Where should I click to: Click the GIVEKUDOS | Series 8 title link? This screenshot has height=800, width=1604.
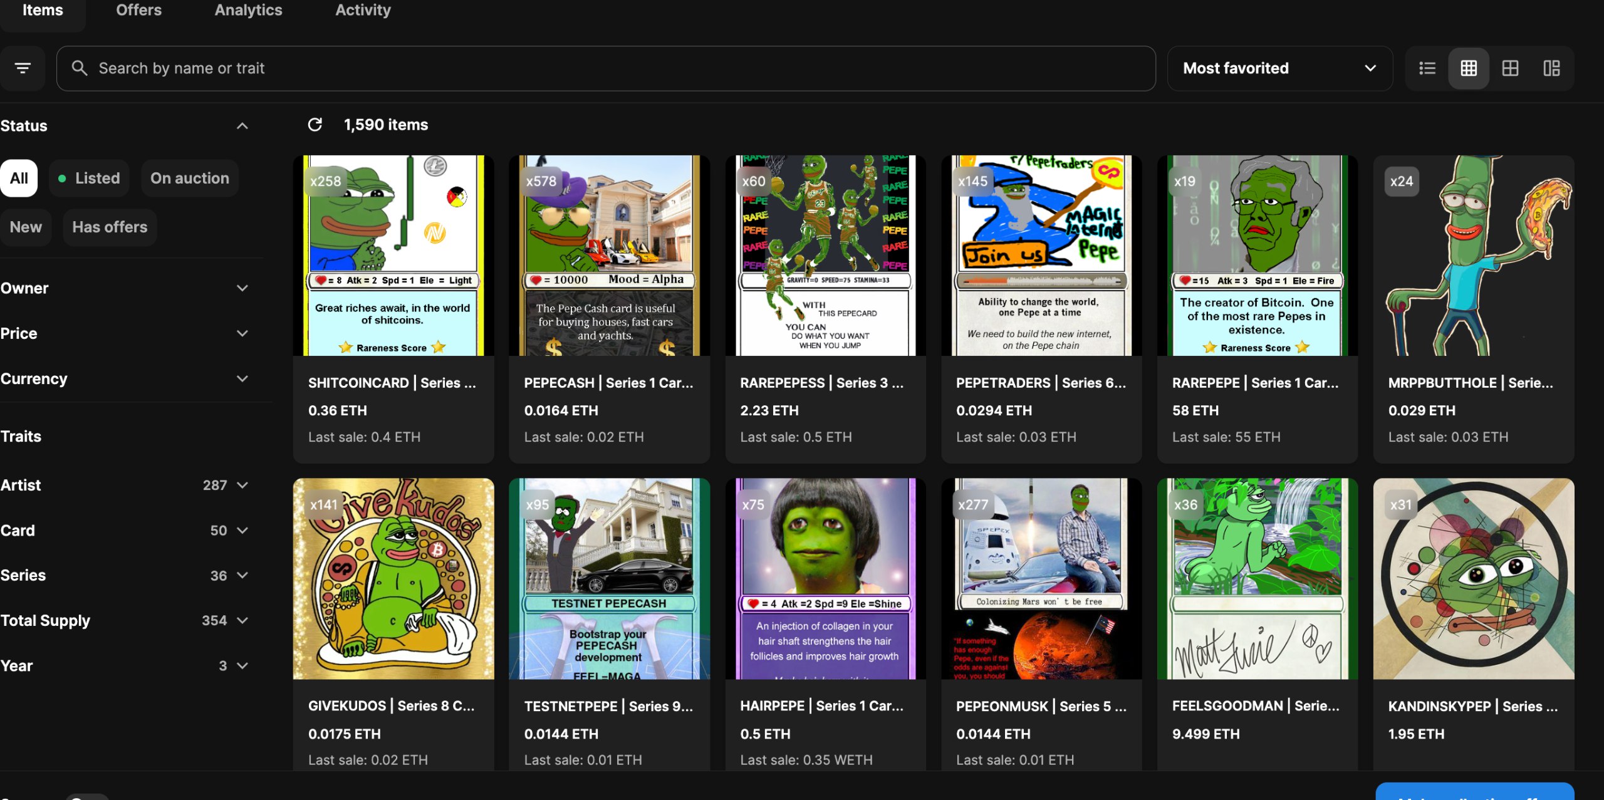click(x=392, y=706)
